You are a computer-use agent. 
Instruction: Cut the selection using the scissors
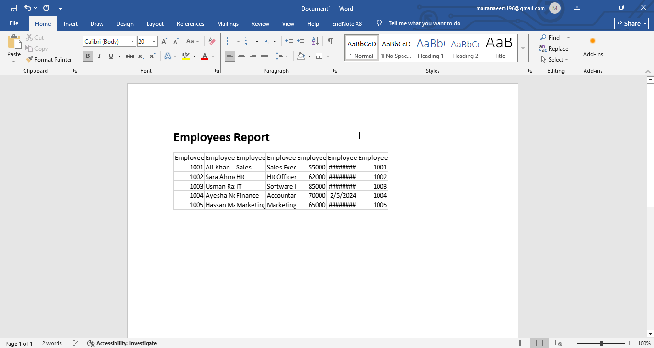(x=35, y=38)
